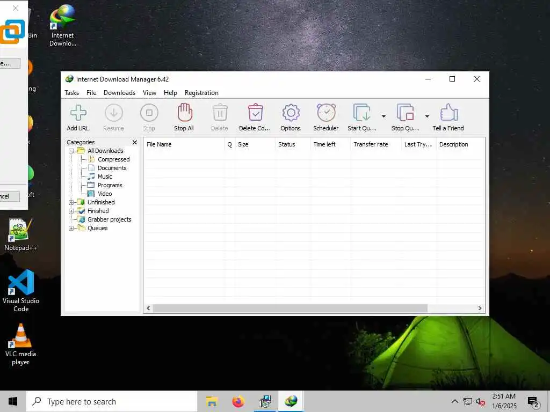
Task: Sort by Description column header
Action: [460, 144]
